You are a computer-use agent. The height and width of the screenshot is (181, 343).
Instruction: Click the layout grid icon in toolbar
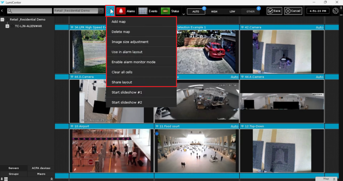(110, 11)
